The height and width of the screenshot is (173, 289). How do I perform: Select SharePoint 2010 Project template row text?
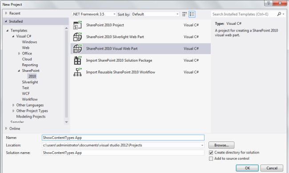(x=105, y=25)
